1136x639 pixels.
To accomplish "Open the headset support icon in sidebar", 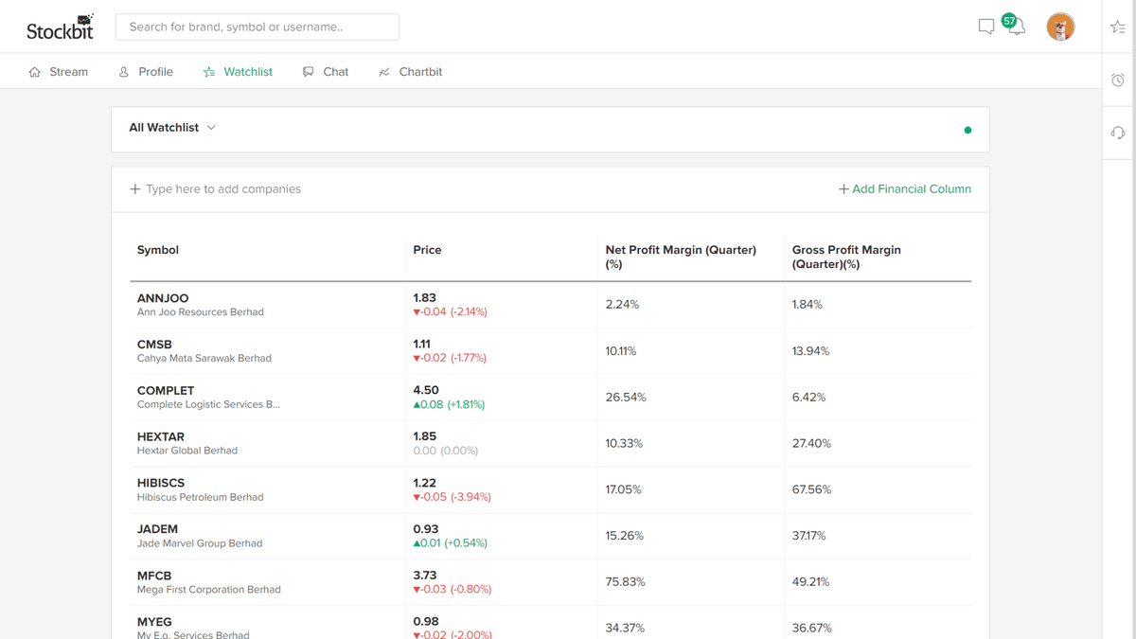I will [x=1118, y=133].
